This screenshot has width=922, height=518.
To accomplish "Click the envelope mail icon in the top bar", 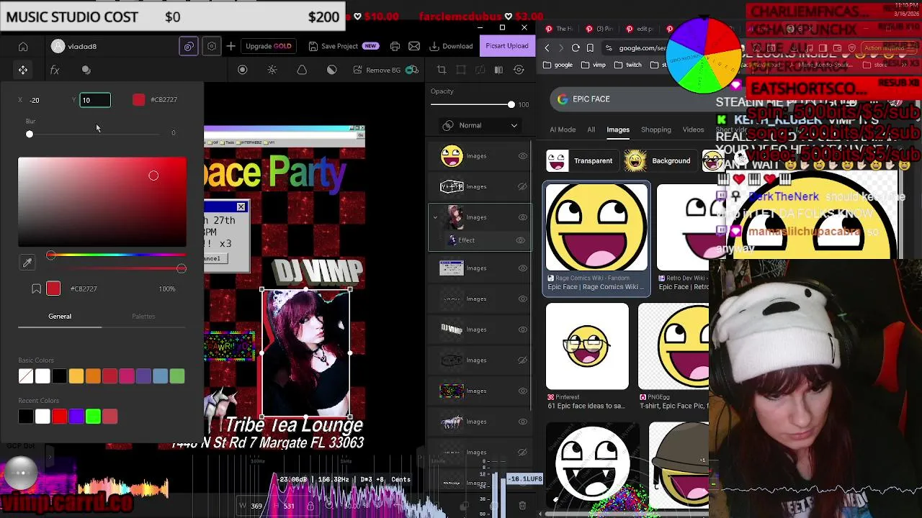I will pyautogui.click(x=414, y=46).
